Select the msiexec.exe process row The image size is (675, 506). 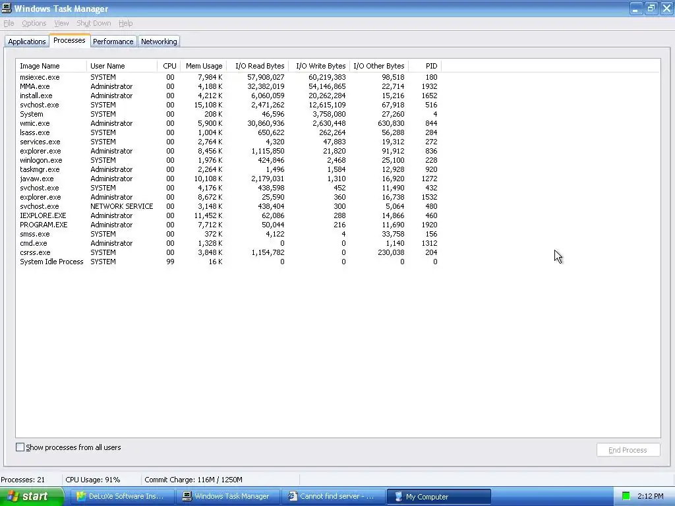click(x=229, y=77)
